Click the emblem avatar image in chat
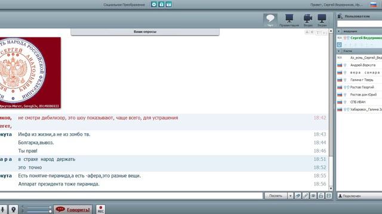This screenshot has width=382, height=214. click(x=30, y=73)
